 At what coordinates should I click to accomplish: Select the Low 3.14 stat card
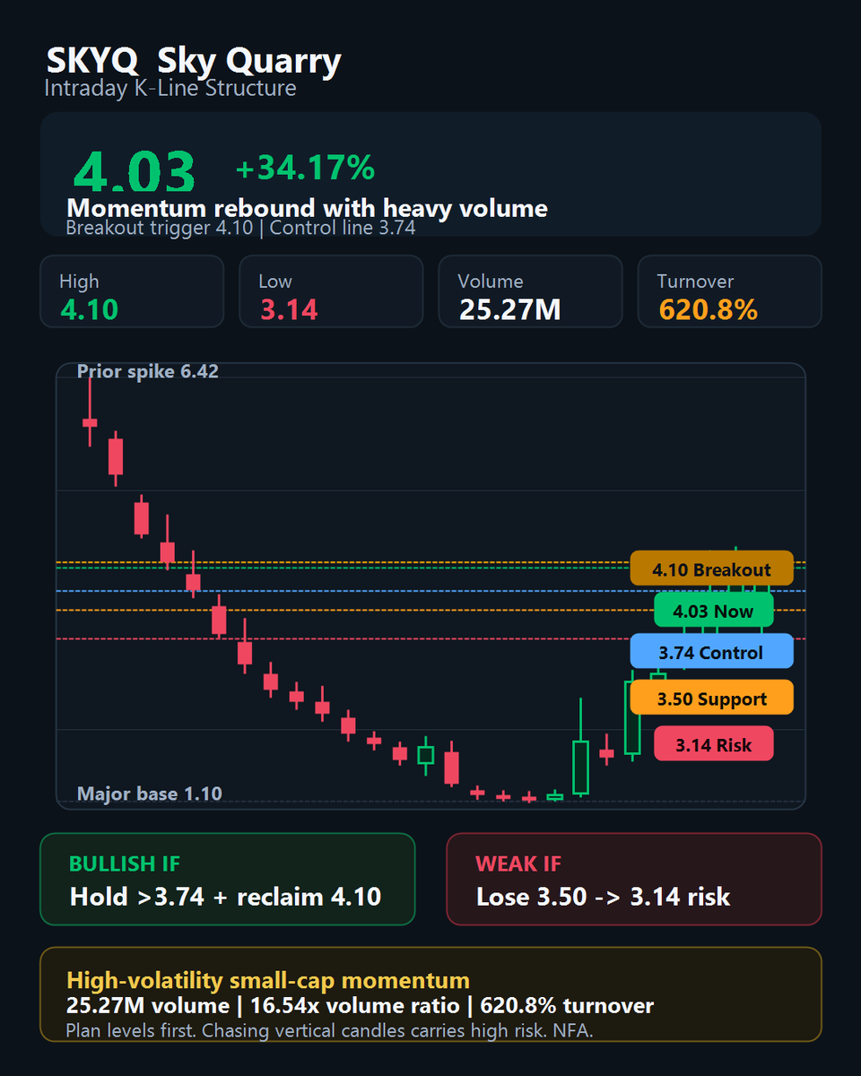pos(331,291)
